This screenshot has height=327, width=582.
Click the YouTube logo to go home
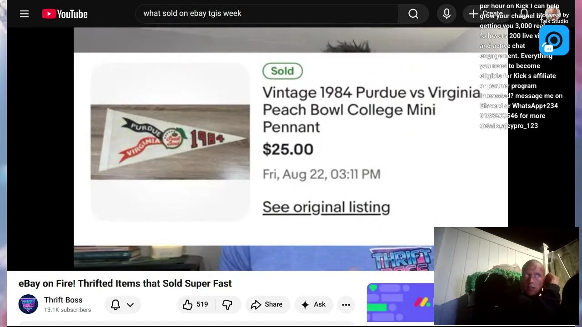click(x=65, y=14)
